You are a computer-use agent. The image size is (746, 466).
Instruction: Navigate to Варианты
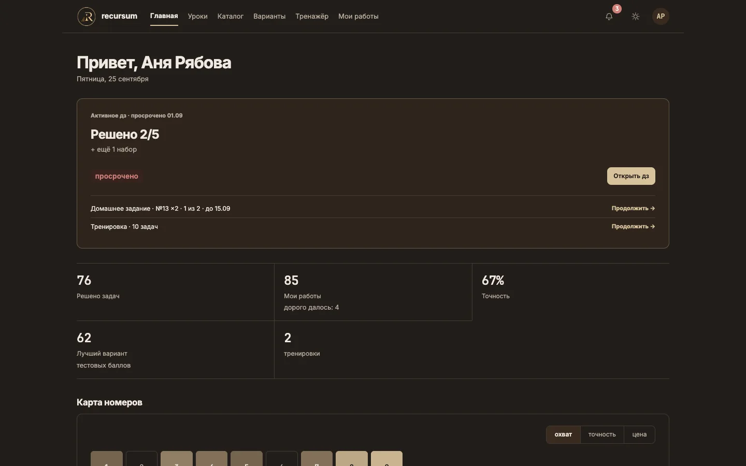point(269,17)
